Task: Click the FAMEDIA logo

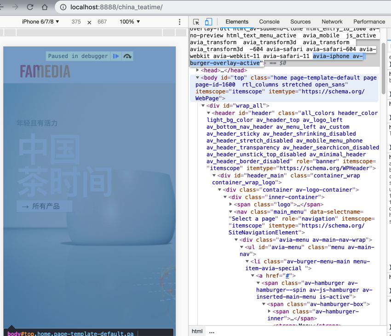Action: pyautogui.click(x=45, y=72)
